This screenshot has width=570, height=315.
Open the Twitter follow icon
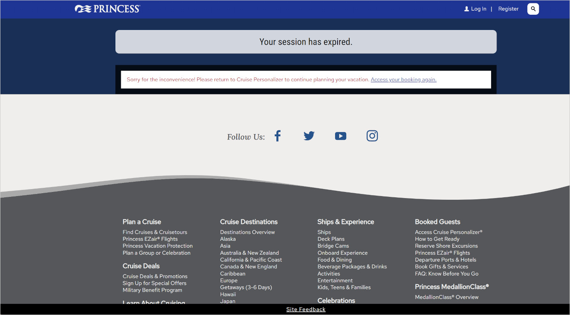(309, 136)
